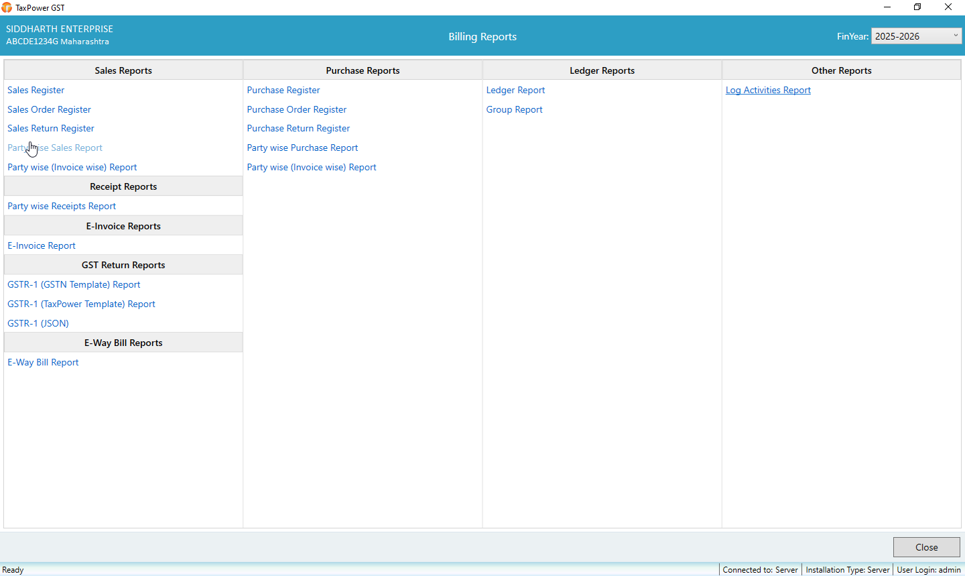Click the TaxPower GST app icon in title bar
This screenshot has width=965, height=576.
click(x=7, y=7)
